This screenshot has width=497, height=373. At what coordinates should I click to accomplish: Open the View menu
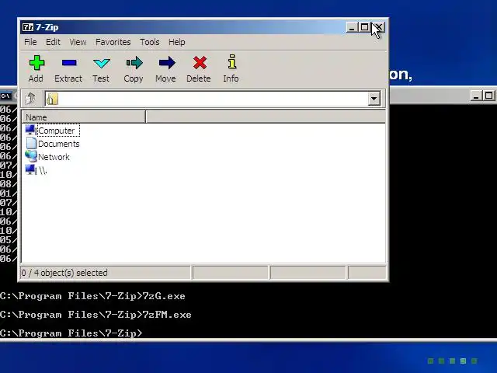(x=78, y=42)
